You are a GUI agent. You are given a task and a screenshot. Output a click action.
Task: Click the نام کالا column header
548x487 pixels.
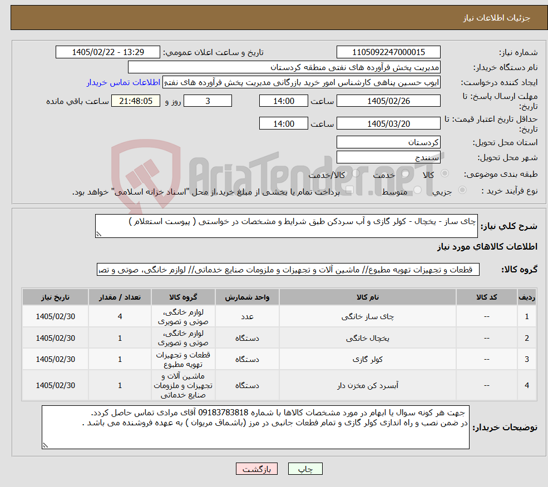point(368,297)
